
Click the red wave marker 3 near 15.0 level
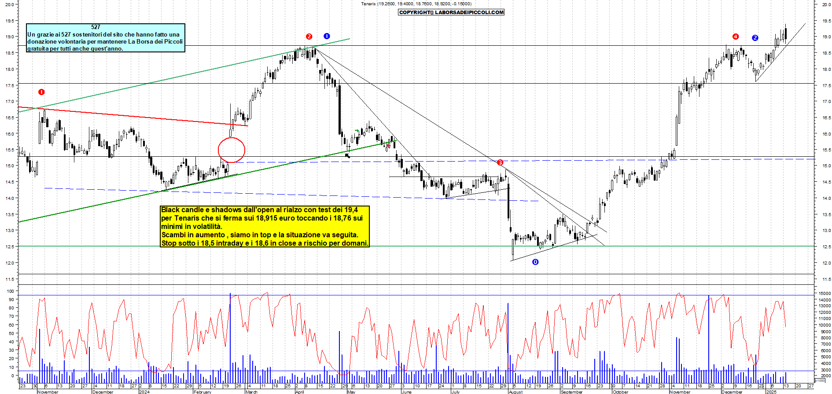point(500,163)
